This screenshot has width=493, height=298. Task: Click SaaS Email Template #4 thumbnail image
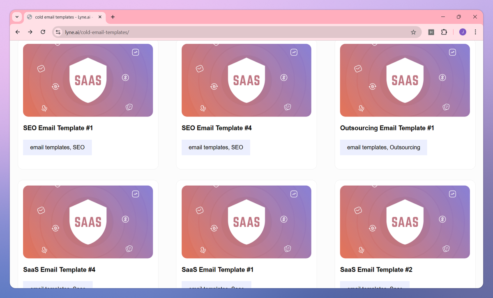[x=88, y=222]
